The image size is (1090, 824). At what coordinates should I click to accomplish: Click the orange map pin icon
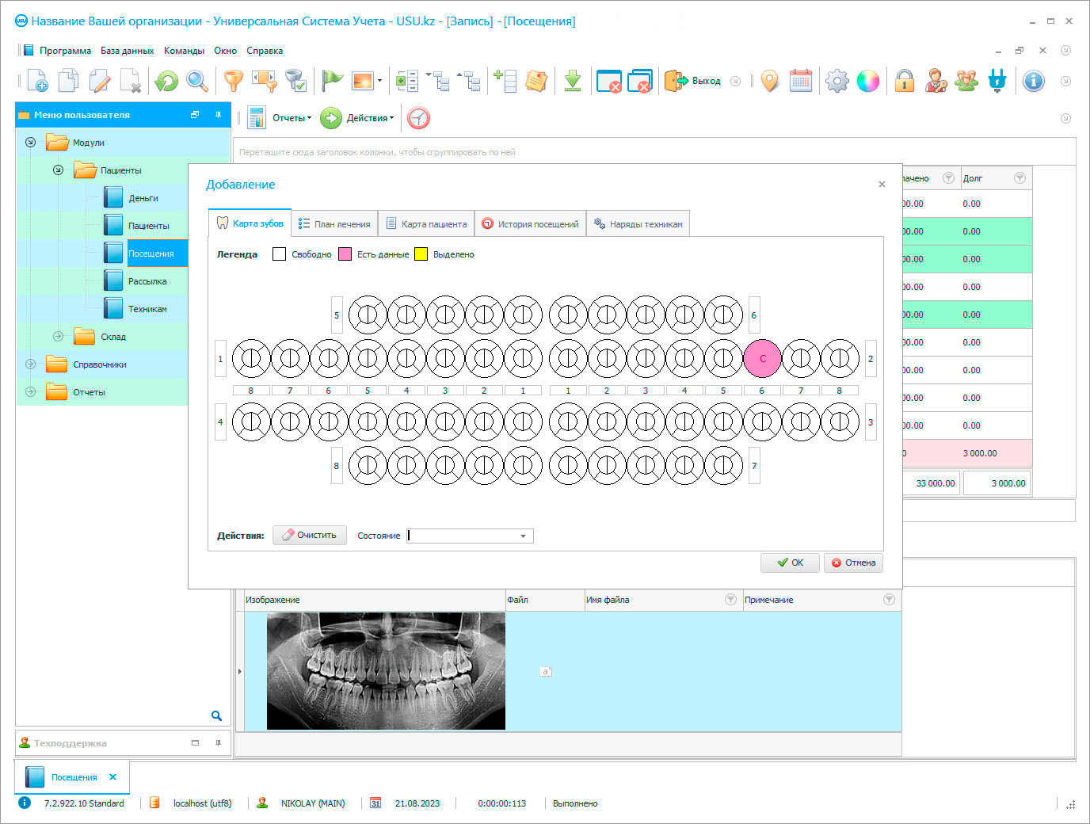(769, 81)
